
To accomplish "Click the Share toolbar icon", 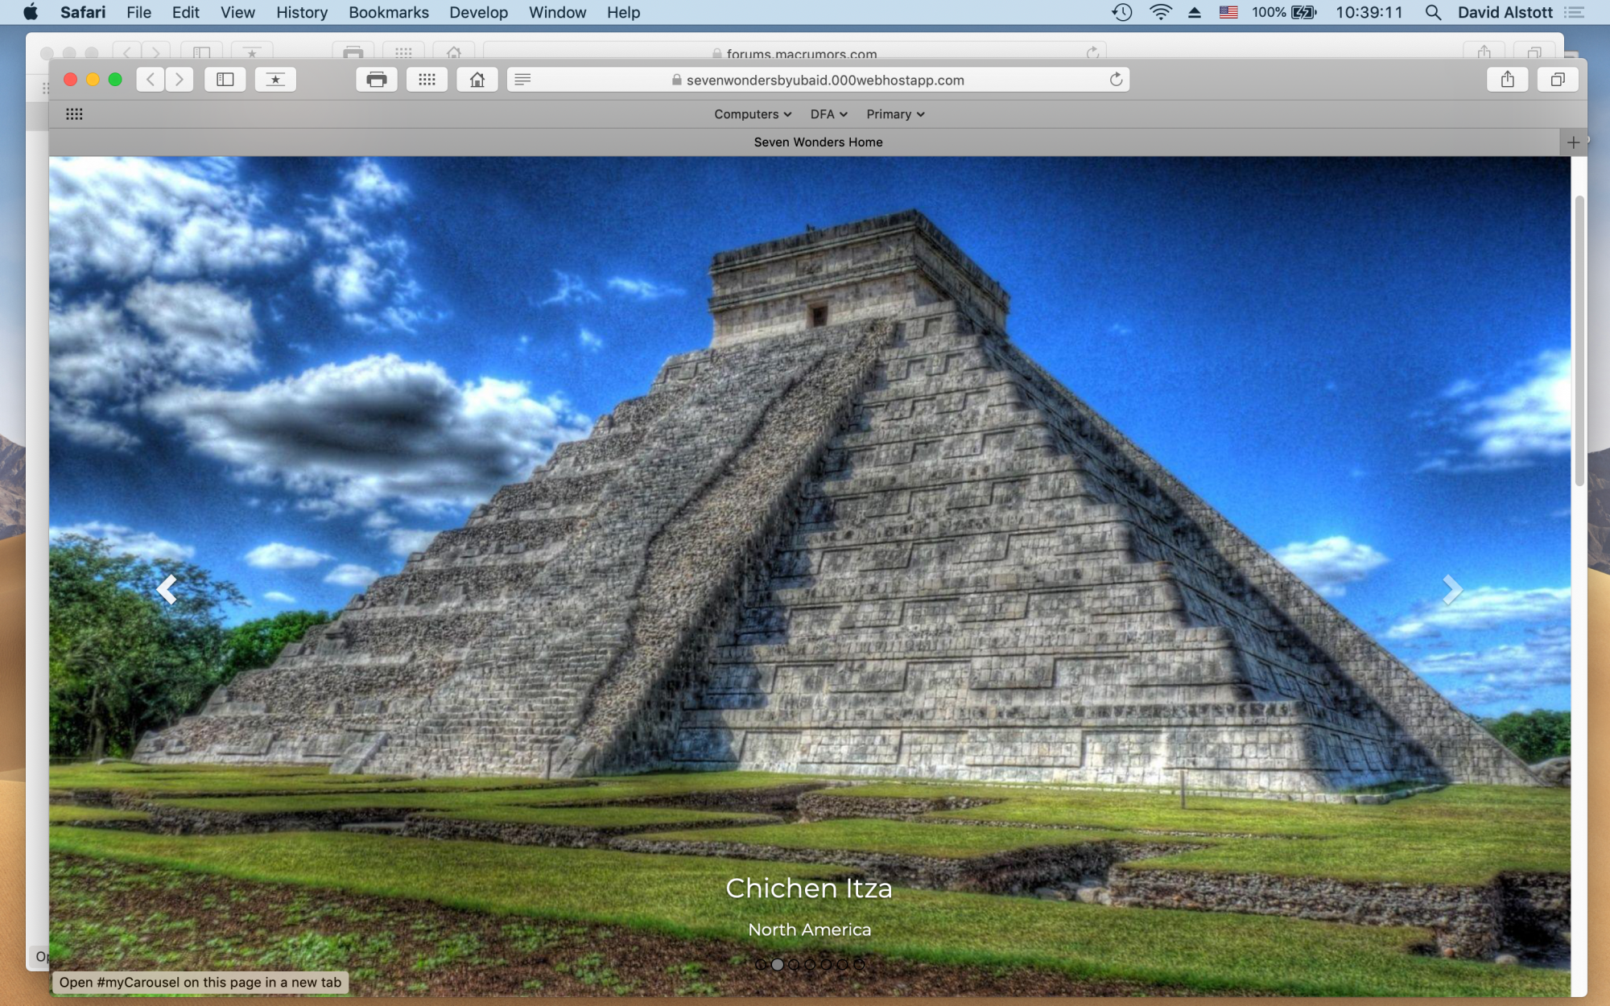I will click(x=1507, y=80).
